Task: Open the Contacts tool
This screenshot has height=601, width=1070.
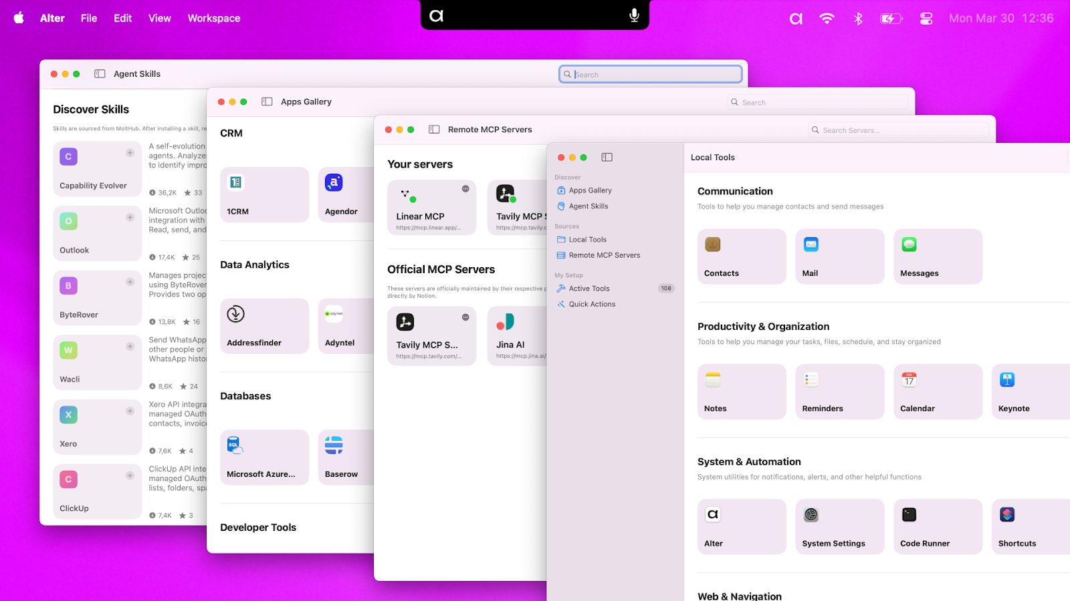Action: click(741, 256)
